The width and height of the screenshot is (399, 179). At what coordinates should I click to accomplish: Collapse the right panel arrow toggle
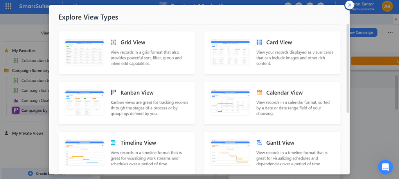coord(396,19)
